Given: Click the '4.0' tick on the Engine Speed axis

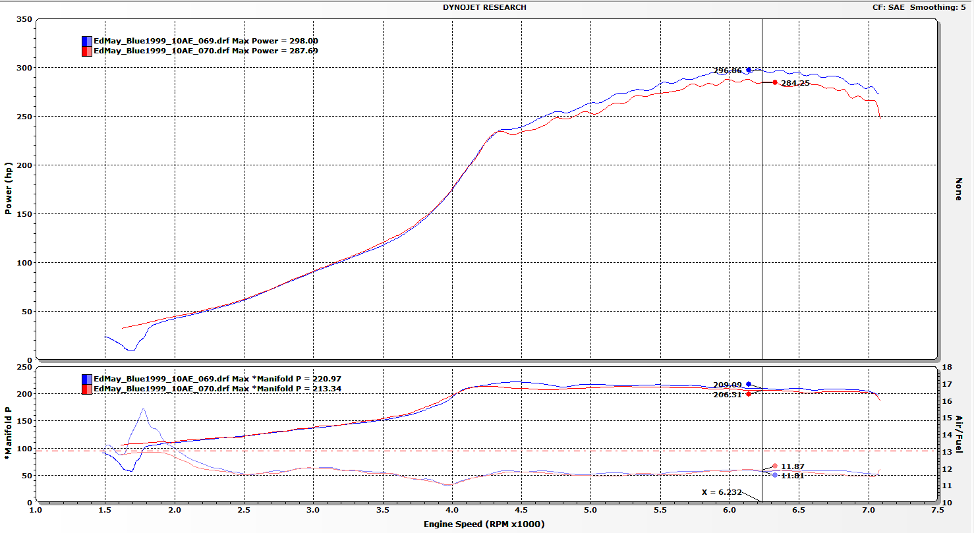Looking at the screenshot, I should [451, 510].
